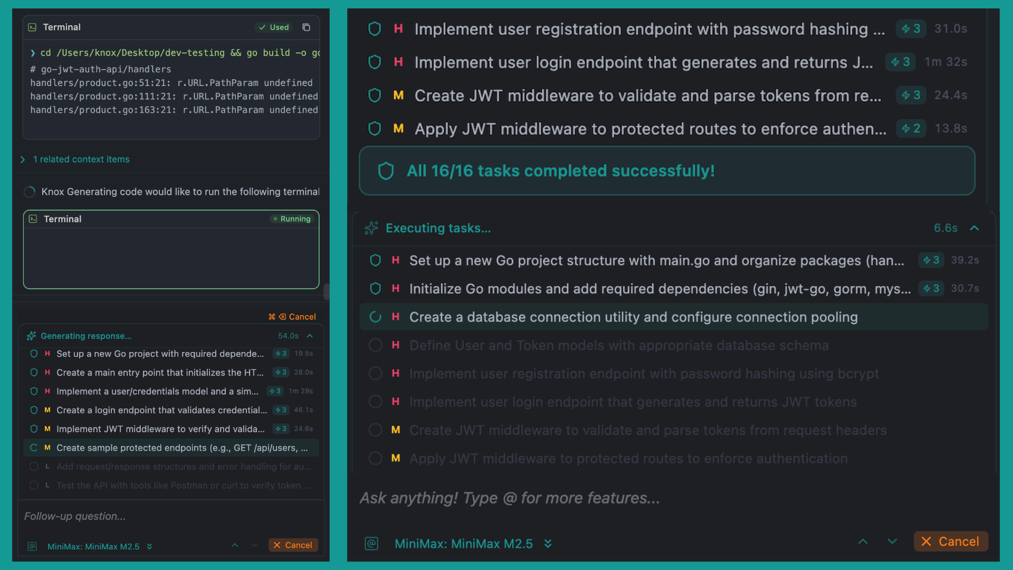Cancel the running task with the orange Cancel button
The image size is (1013, 570).
click(x=951, y=541)
